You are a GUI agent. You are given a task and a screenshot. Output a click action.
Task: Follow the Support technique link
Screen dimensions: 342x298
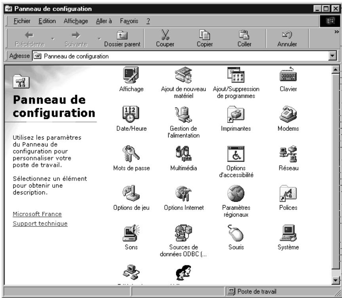pos(40,224)
